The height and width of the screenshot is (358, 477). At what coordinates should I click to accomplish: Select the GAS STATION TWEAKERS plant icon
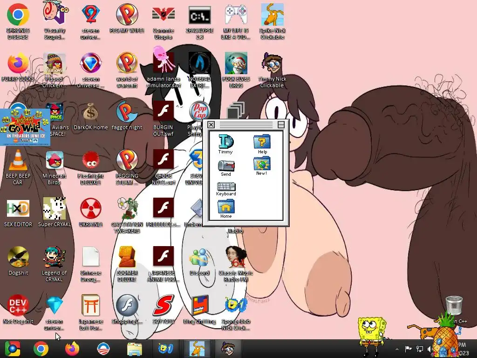pos(127,215)
